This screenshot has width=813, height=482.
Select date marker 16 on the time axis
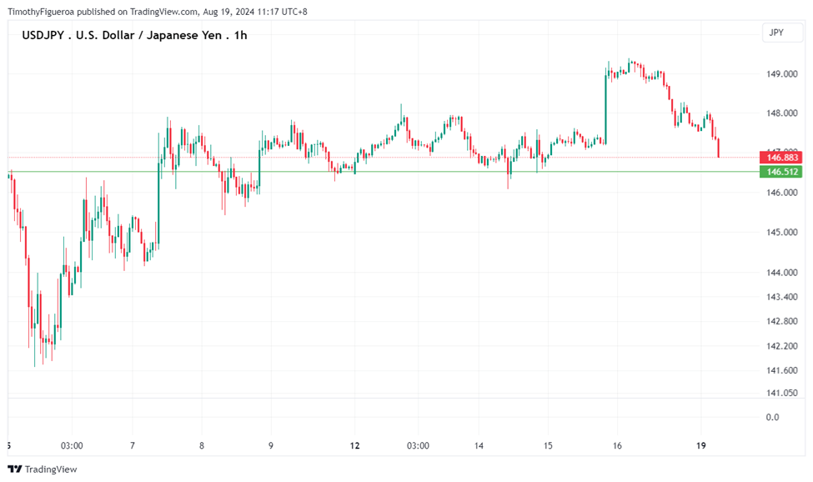point(618,446)
